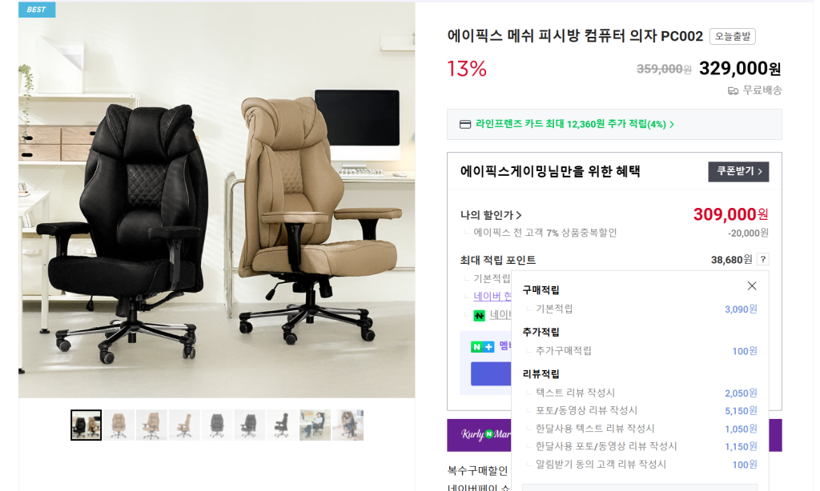The width and height of the screenshot is (820, 491).
Task: Click the N+ membership badge icon
Action: point(482,347)
